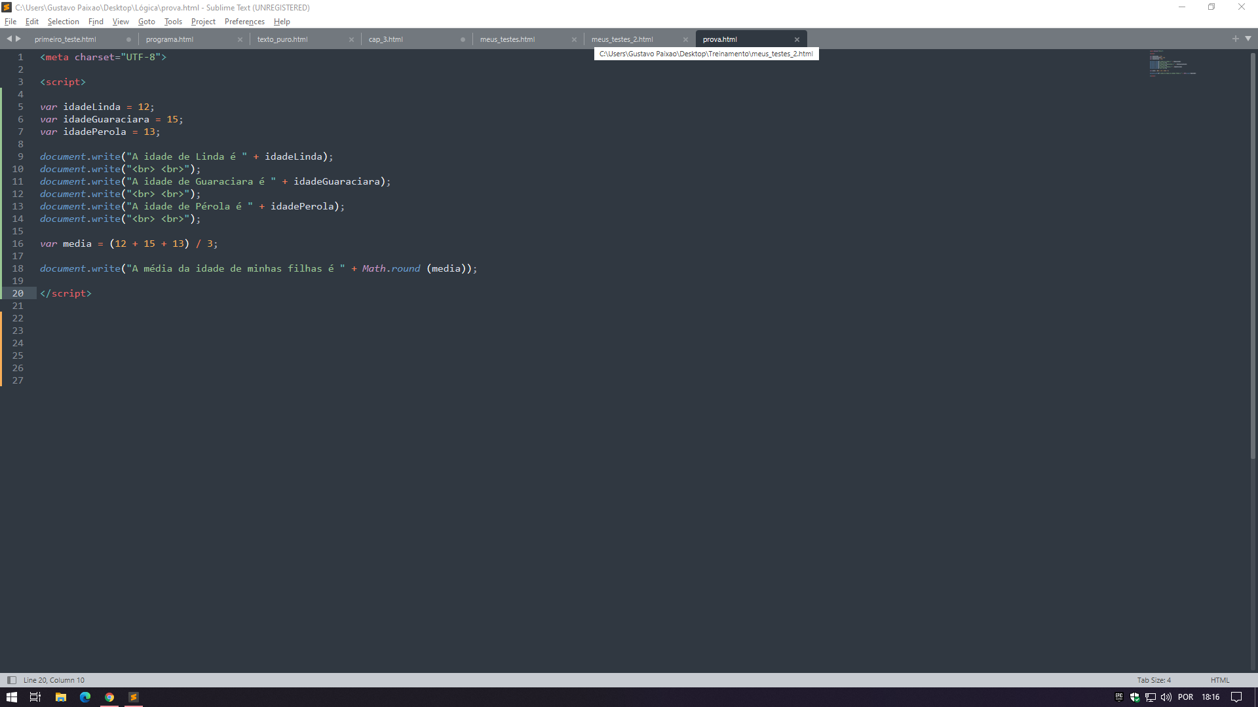Open the File menu
Image resolution: width=1258 pixels, height=707 pixels.
click(x=10, y=22)
